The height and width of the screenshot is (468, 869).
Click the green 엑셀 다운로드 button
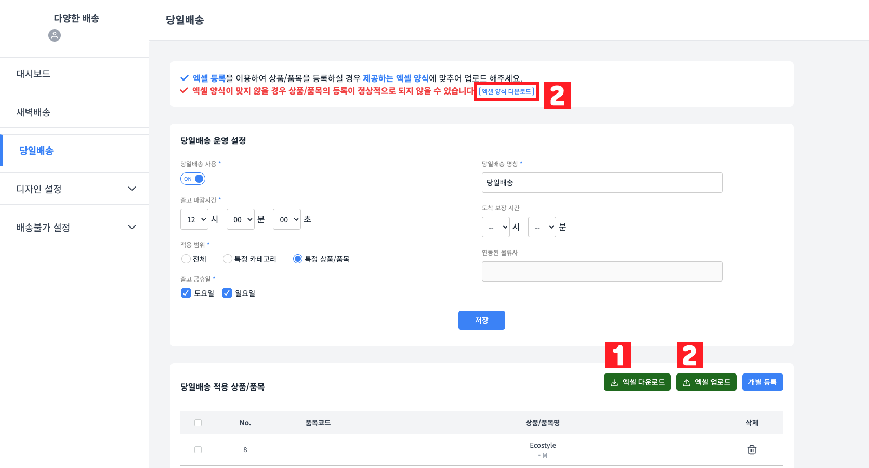(x=637, y=382)
